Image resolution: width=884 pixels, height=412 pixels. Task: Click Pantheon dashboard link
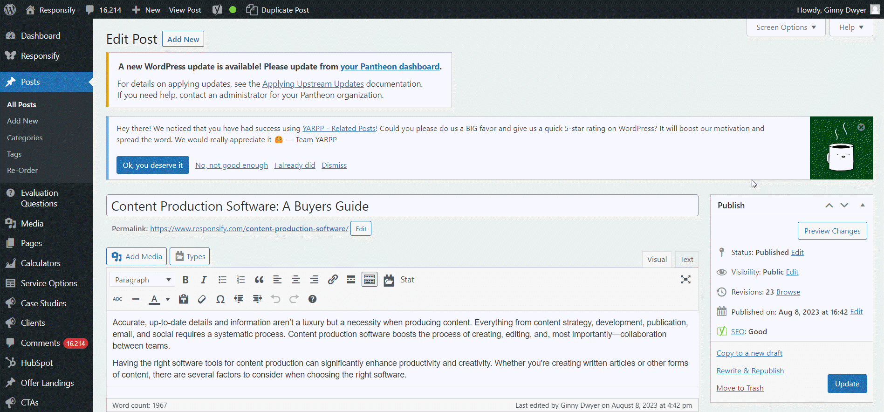click(x=390, y=67)
